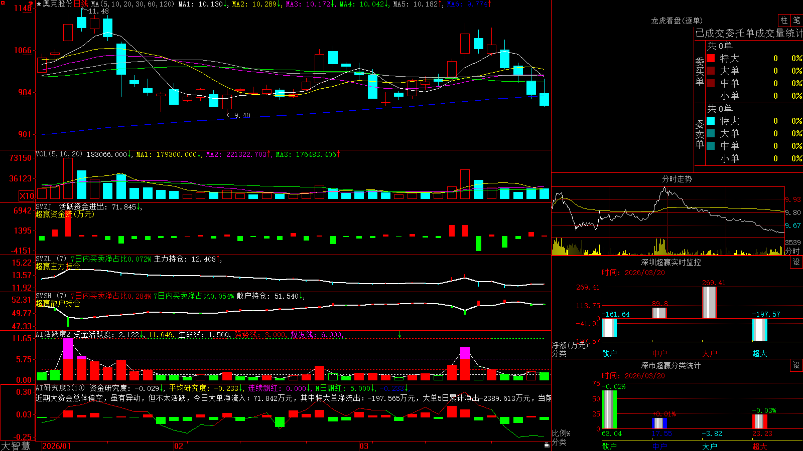
Task: Click the red 特大 buy-order color swatch
Action: point(711,58)
